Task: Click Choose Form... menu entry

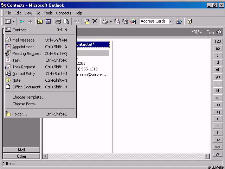Action: click(x=40, y=104)
